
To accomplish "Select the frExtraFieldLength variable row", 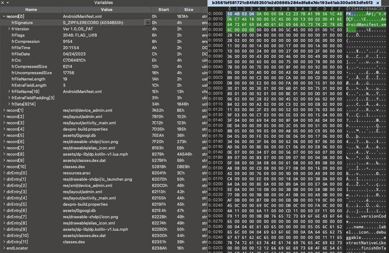I will pos(103,85).
